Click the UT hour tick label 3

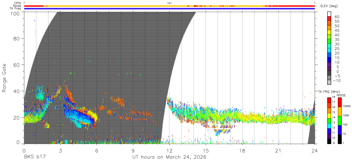(60, 150)
